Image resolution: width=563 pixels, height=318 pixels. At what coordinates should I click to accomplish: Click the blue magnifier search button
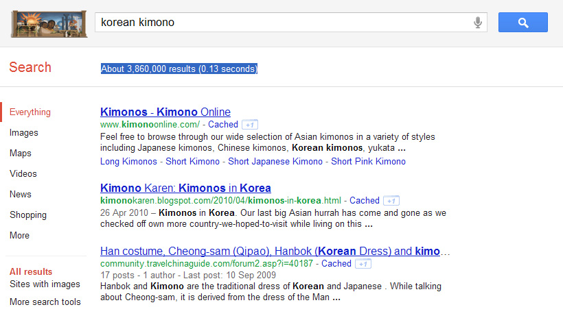pyautogui.click(x=522, y=22)
